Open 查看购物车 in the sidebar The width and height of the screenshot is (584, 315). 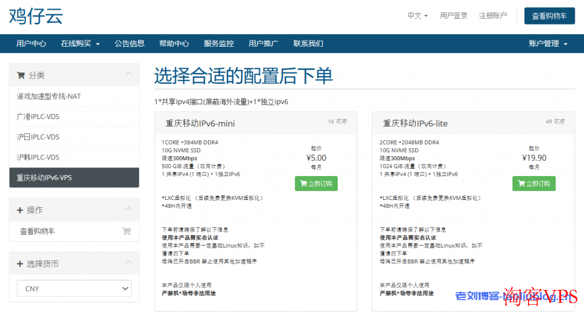[x=74, y=231]
